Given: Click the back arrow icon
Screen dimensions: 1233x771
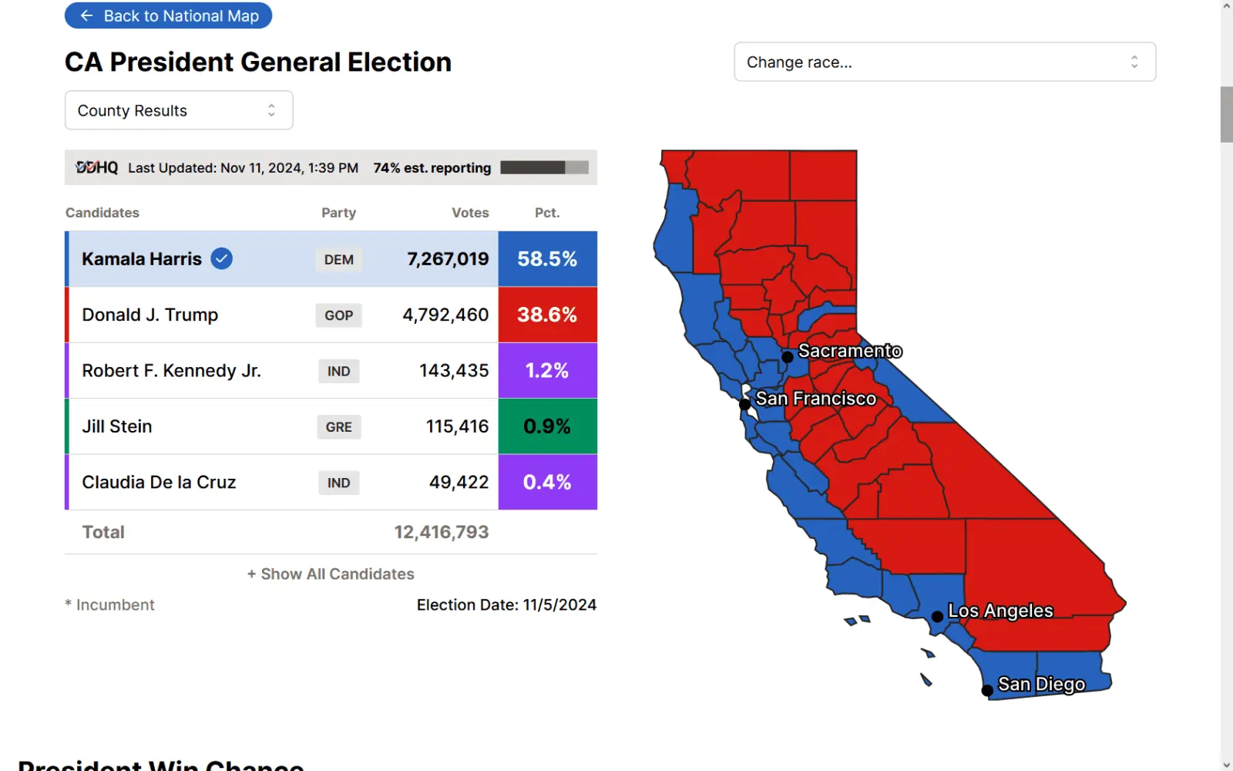Looking at the screenshot, I should click(x=86, y=16).
